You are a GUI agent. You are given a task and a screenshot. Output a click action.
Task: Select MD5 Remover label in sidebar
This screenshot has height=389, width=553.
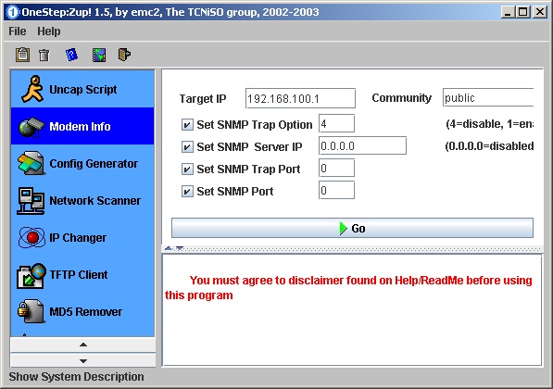coord(86,312)
